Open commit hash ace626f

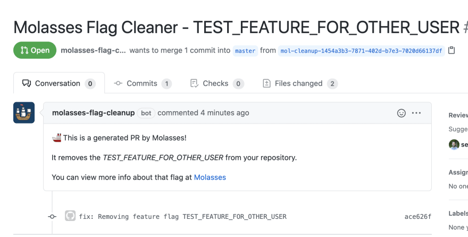tap(417, 216)
